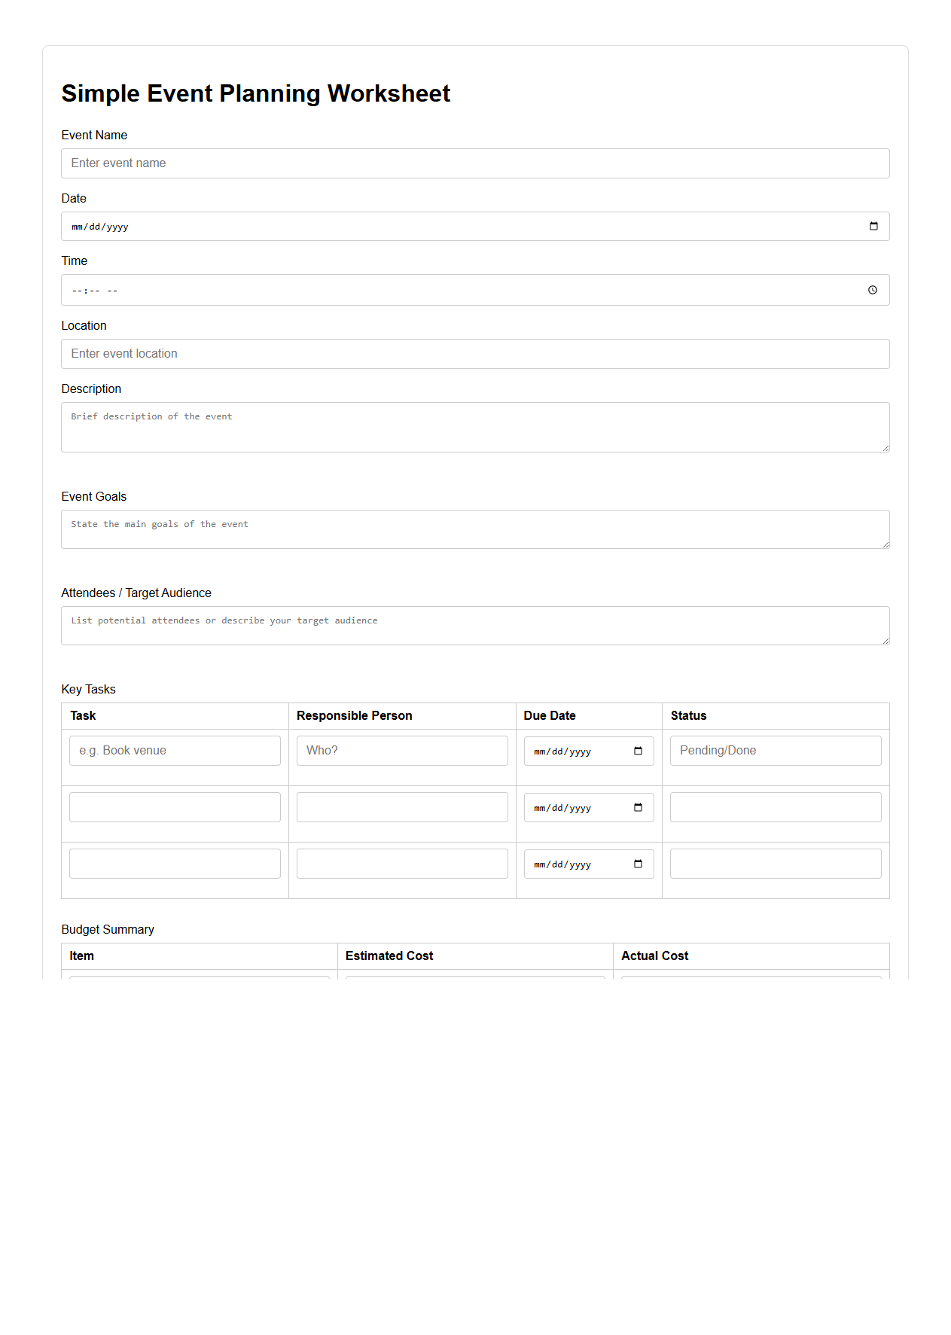Open calendar picker for third task due date
Screen dimensions: 951x1335
[637, 863]
